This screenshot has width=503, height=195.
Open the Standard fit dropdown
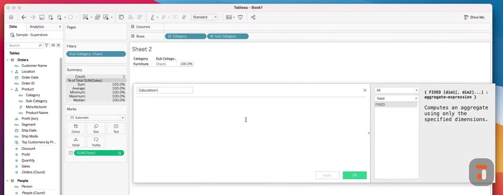[x=205, y=17]
